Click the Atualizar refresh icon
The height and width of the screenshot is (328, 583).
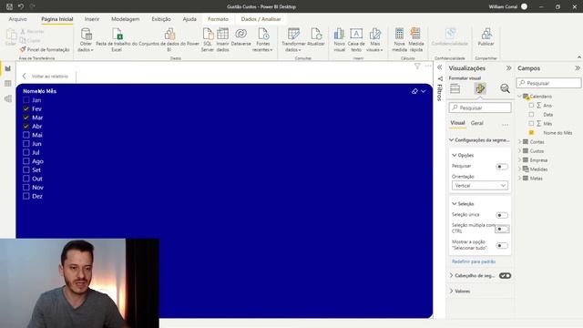click(316, 35)
